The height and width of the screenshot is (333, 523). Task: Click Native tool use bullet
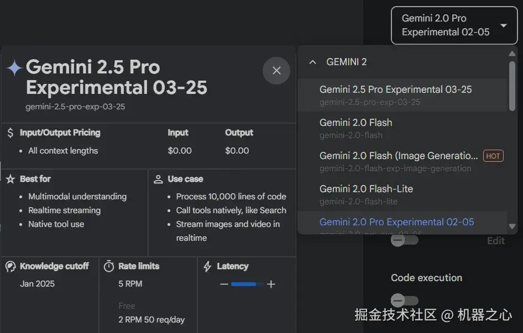[56, 224]
